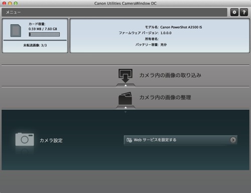Collapse the カメラ設定 section arrow
251x193 pixels.
pyautogui.click(x=125, y=112)
